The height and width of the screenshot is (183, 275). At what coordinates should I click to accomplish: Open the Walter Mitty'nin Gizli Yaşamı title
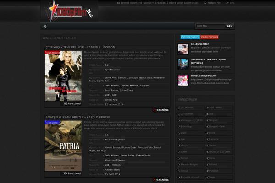(208, 61)
